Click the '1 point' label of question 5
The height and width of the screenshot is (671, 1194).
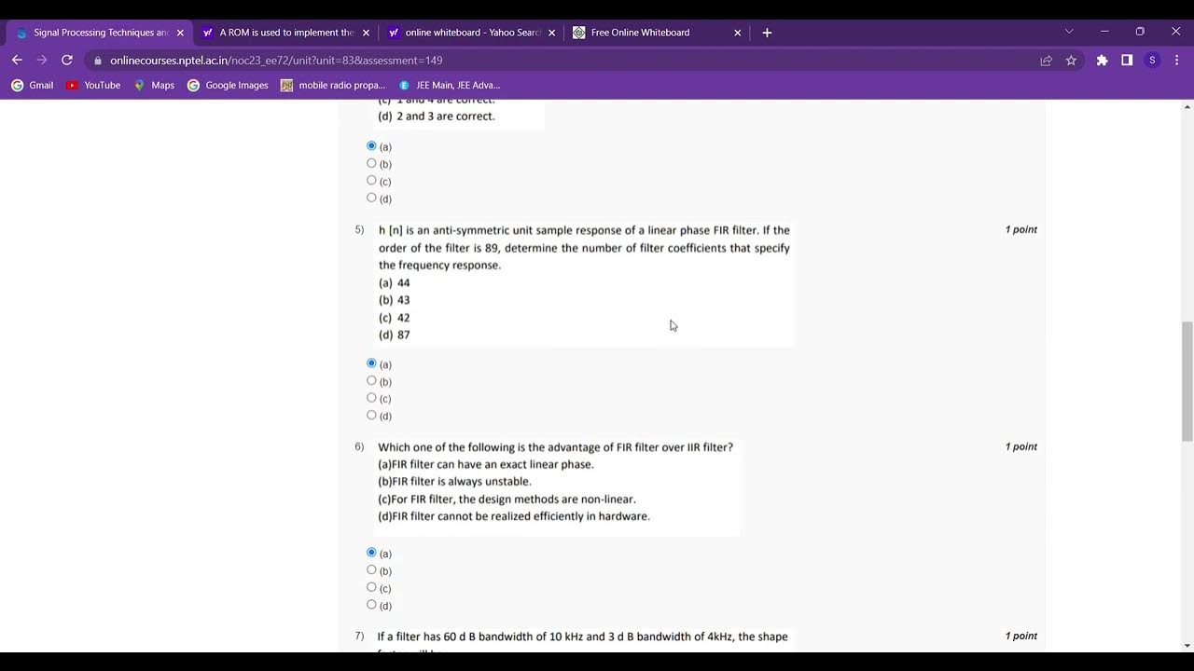[1020, 229]
